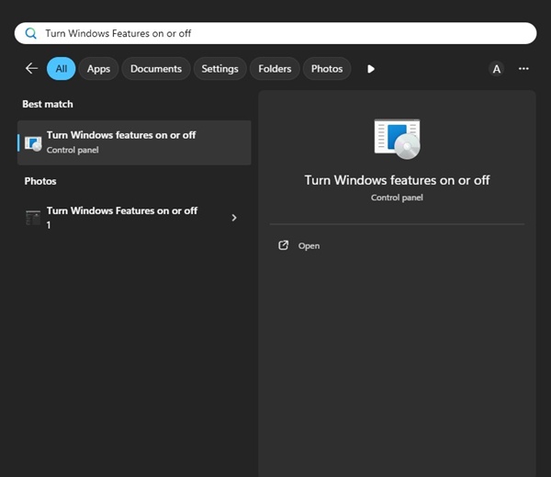Open the best match Control panel result
The height and width of the screenshot is (477, 551).
[134, 142]
